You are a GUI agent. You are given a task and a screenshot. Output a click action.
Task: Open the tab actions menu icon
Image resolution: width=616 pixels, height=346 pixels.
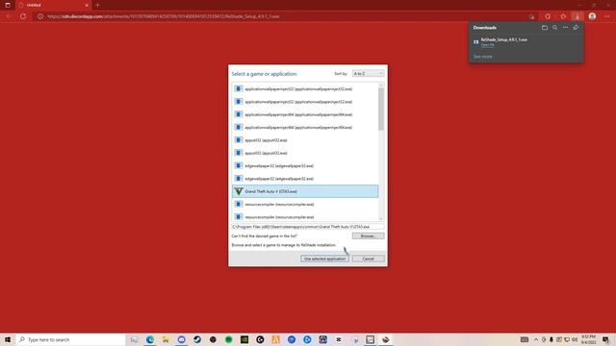pyautogui.click(x=8, y=5)
